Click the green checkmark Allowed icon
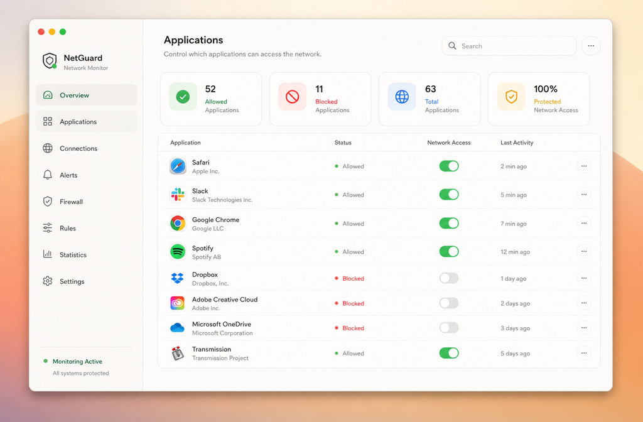 point(183,97)
